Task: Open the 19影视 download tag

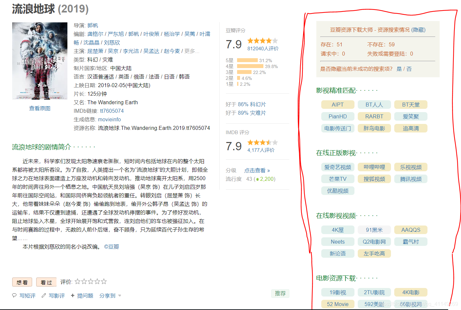Action: click(338, 292)
